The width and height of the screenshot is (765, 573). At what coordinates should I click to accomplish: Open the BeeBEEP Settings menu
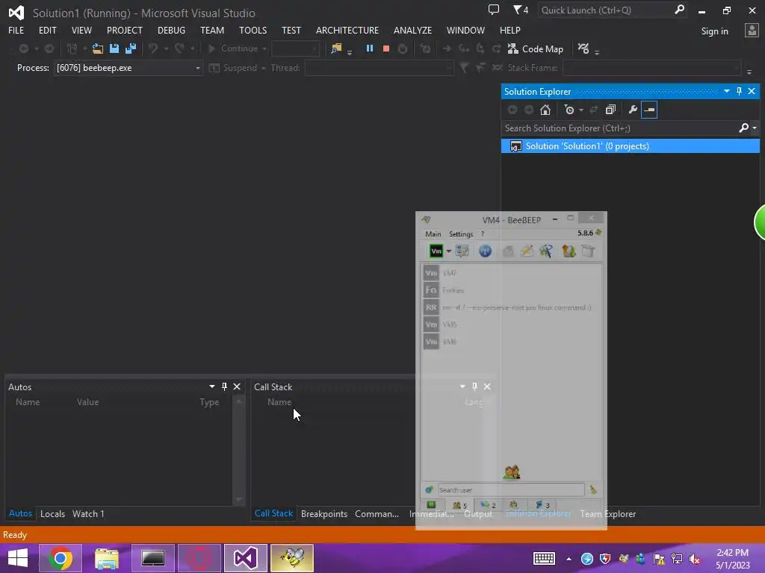pos(461,234)
